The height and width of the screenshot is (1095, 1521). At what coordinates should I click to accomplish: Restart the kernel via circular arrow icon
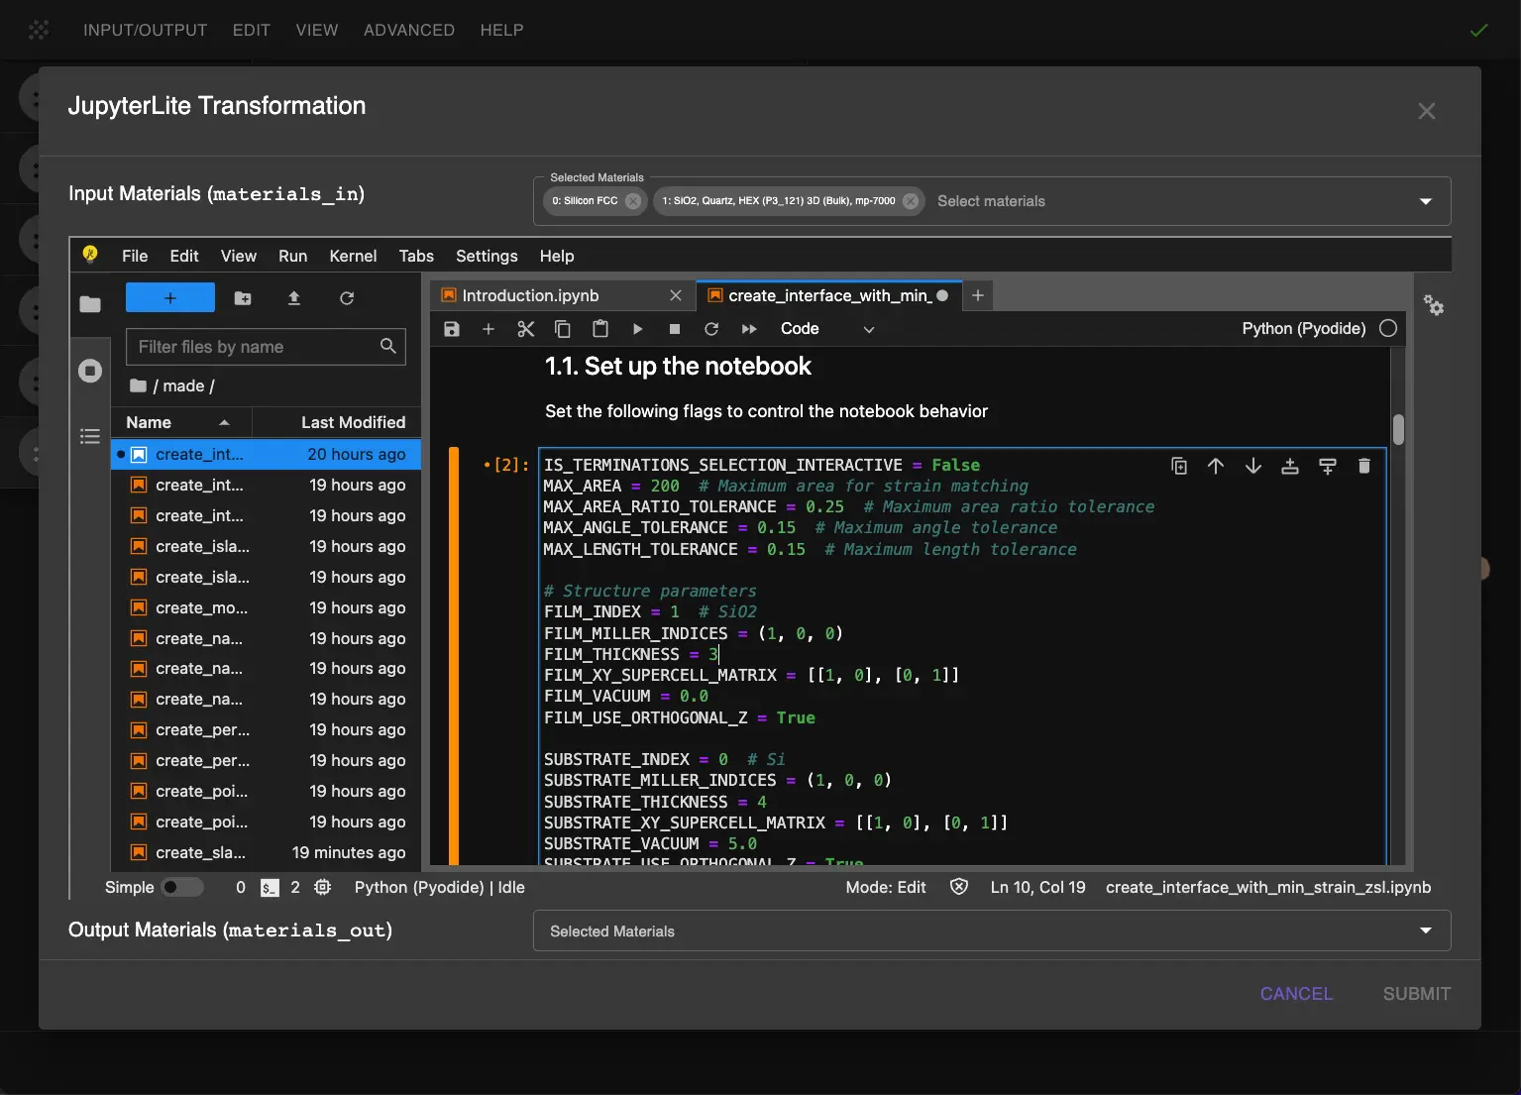(x=711, y=329)
